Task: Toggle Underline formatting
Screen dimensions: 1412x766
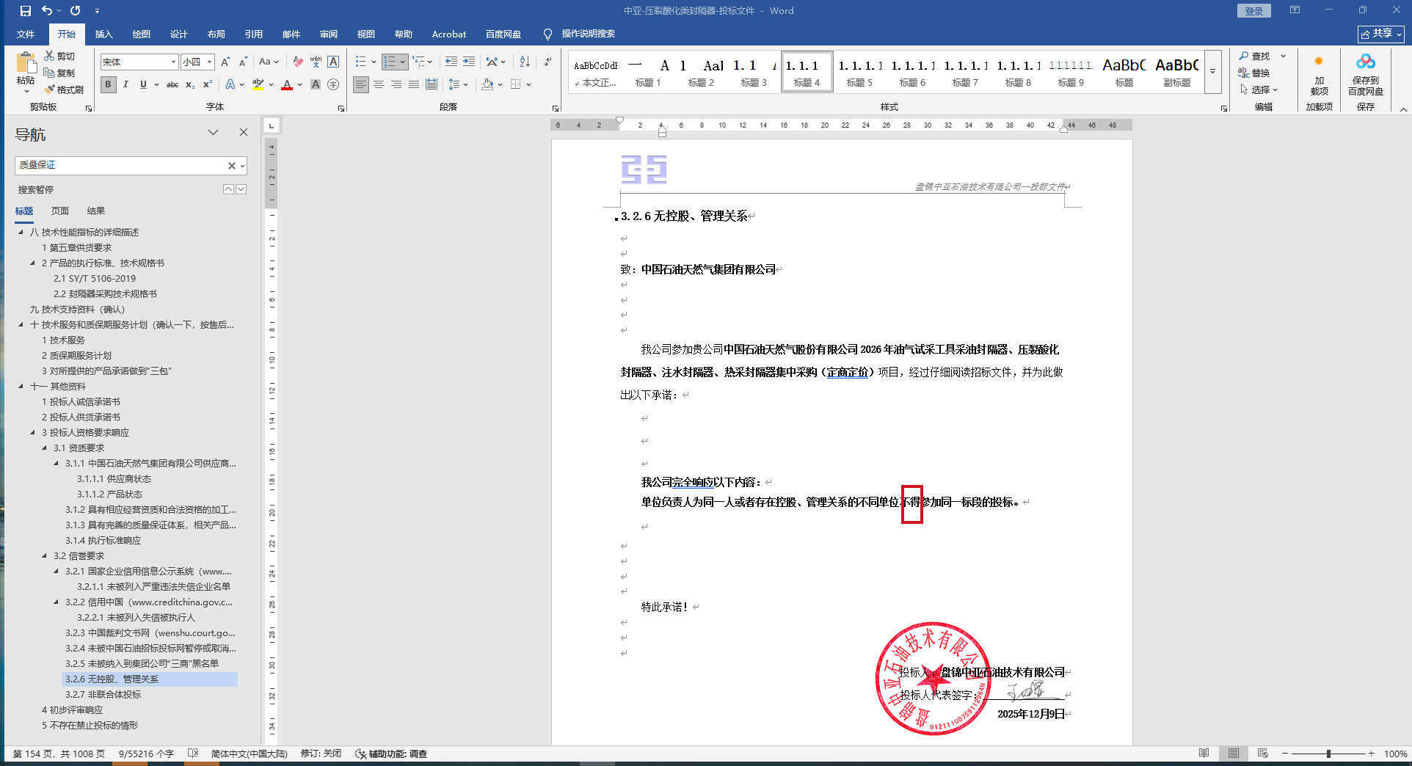Action: click(x=143, y=84)
